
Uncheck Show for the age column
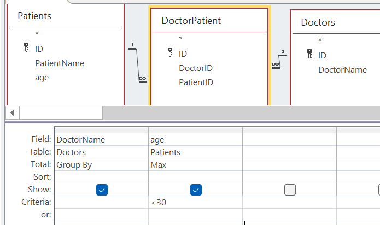196,190
